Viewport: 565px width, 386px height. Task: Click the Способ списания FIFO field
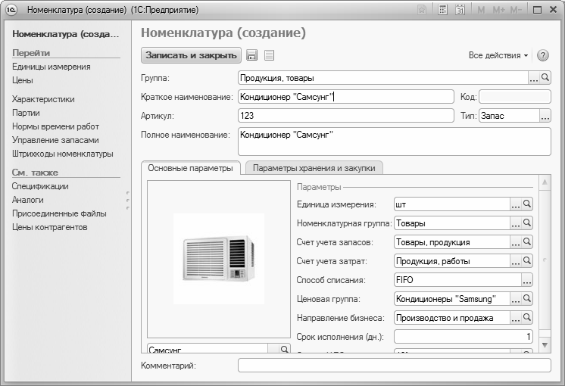pyautogui.click(x=457, y=280)
